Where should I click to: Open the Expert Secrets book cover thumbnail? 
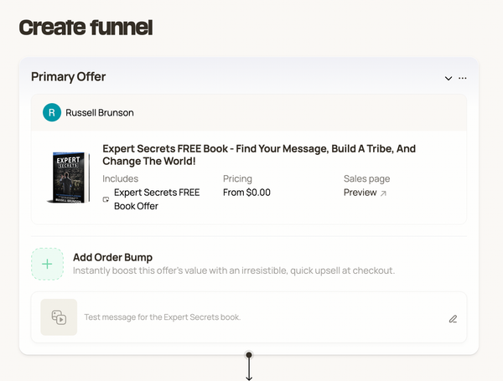(68, 178)
